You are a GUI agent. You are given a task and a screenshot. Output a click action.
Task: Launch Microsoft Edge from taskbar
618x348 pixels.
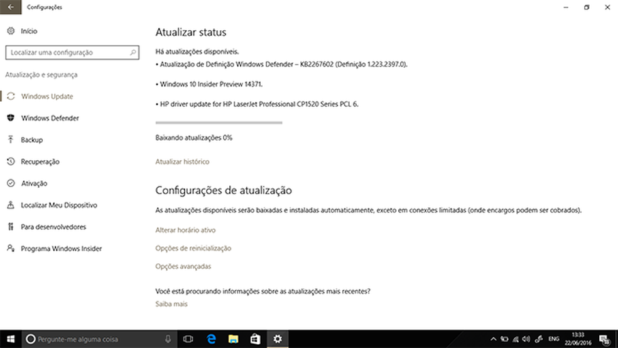coord(211,339)
